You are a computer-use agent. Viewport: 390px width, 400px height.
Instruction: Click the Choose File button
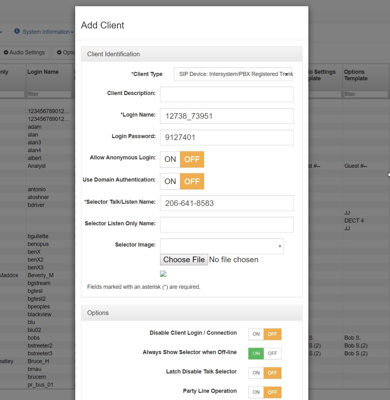(184, 259)
